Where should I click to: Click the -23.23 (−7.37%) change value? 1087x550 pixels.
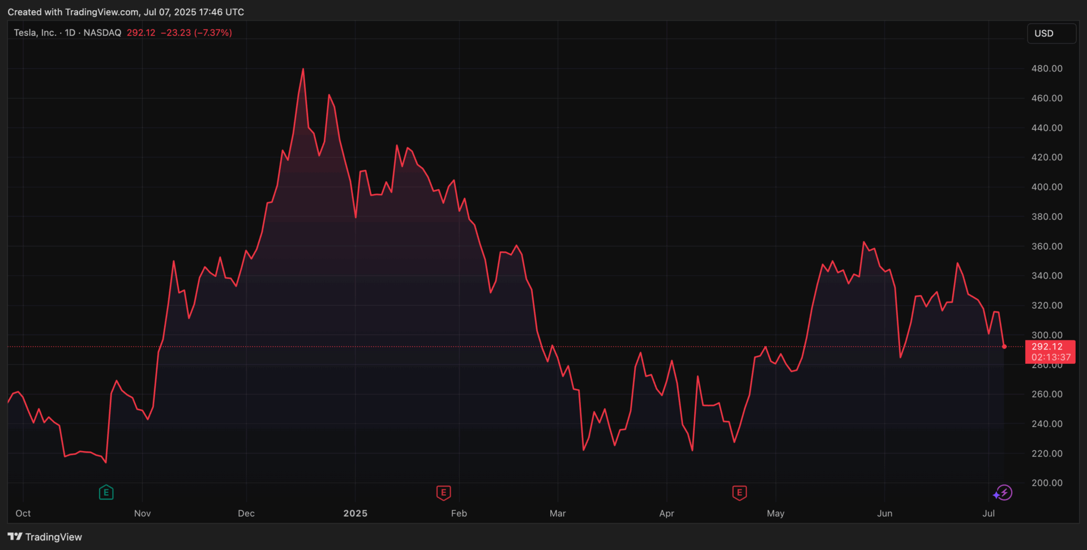click(x=196, y=33)
